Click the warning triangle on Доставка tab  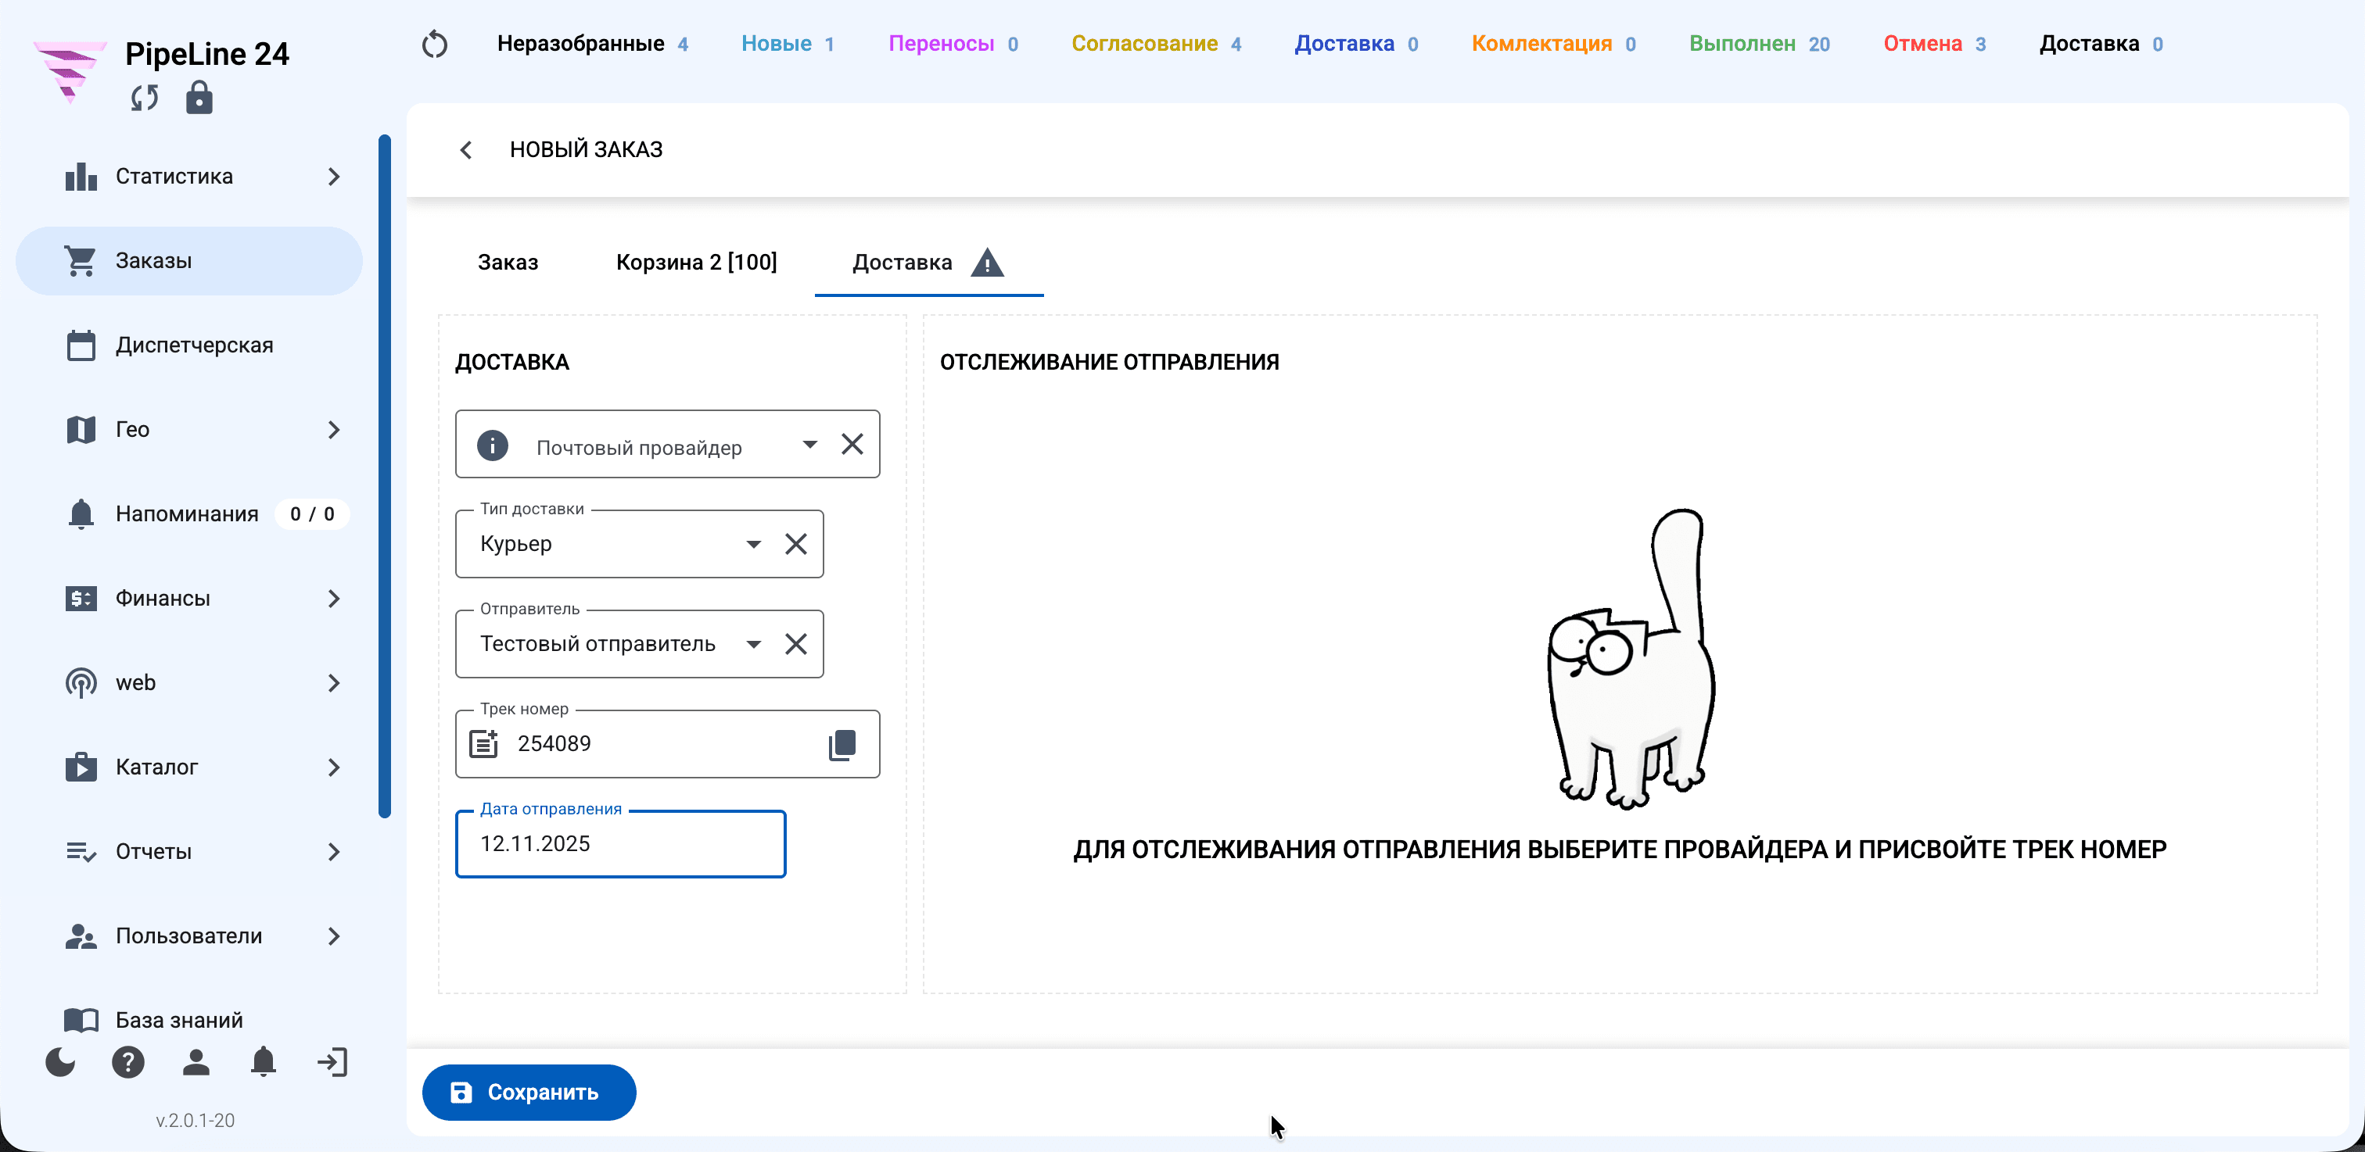(987, 263)
